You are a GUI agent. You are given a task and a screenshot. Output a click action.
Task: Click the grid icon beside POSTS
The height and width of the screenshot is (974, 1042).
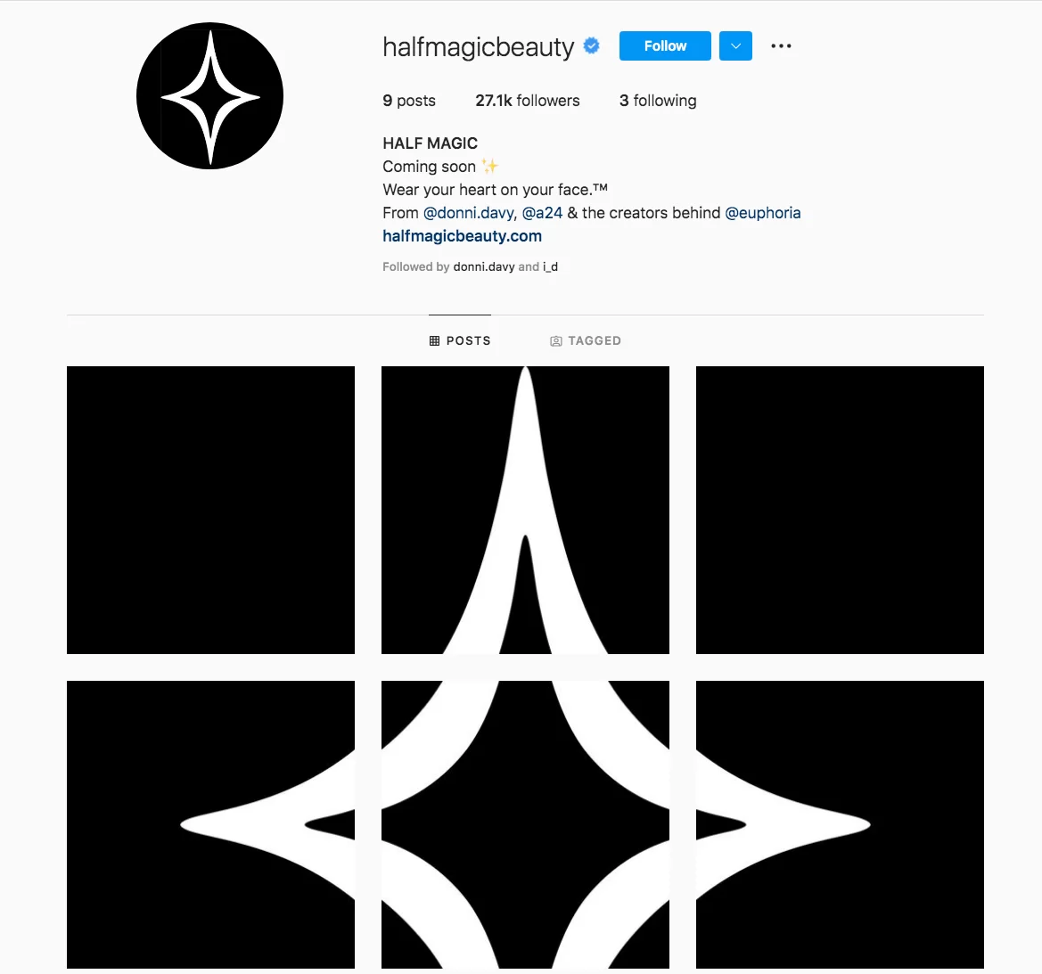click(435, 340)
